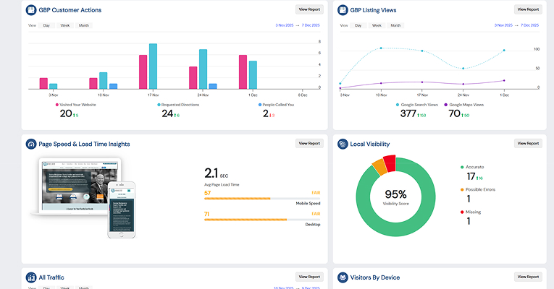Click the Page Speed gauge icon
The image size is (554, 289).
(x=31, y=144)
